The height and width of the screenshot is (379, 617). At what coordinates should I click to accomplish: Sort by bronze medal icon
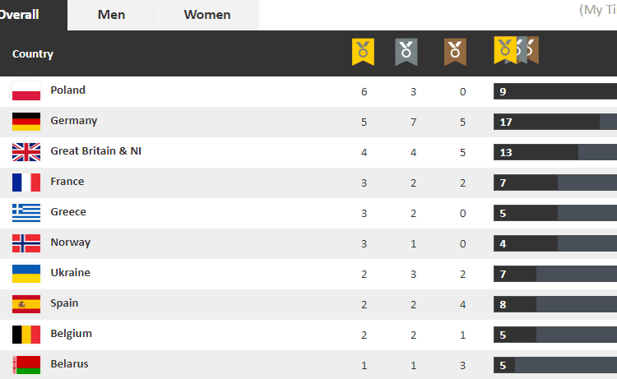[456, 51]
